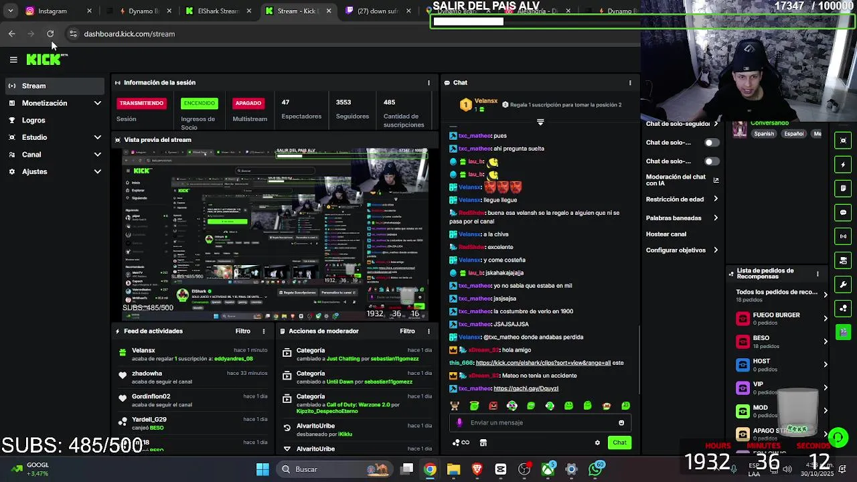Click the green clapperboard sidebar icon
Viewport: 857px width, 482px height.
(843, 332)
